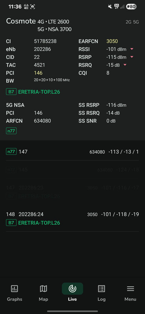
Task: Open the Log list icon
Action: click(x=101, y=288)
